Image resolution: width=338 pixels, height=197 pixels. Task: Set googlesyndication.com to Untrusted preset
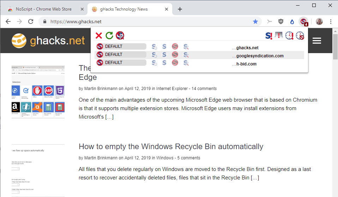pos(175,55)
